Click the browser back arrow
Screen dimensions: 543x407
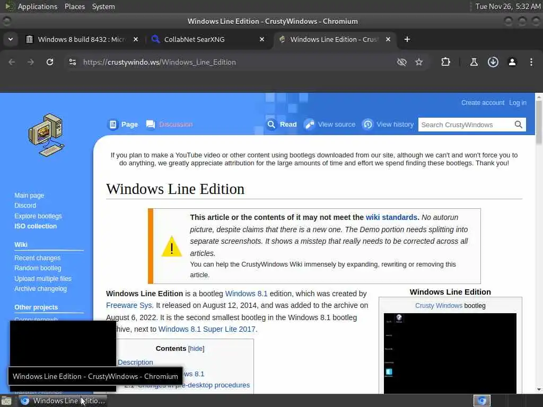pyautogui.click(x=12, y=63)
